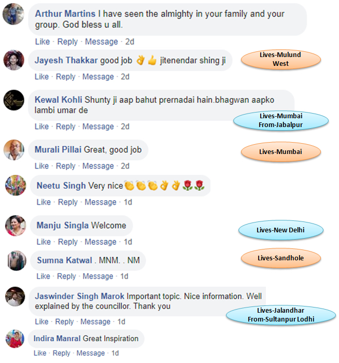The image size is (339, 363).
Task: Click the Lives-Mulund West orange label
Action: point(281,59)
